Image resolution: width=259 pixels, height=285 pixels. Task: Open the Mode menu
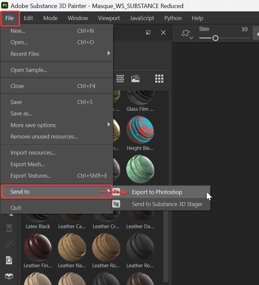[51, 18]
